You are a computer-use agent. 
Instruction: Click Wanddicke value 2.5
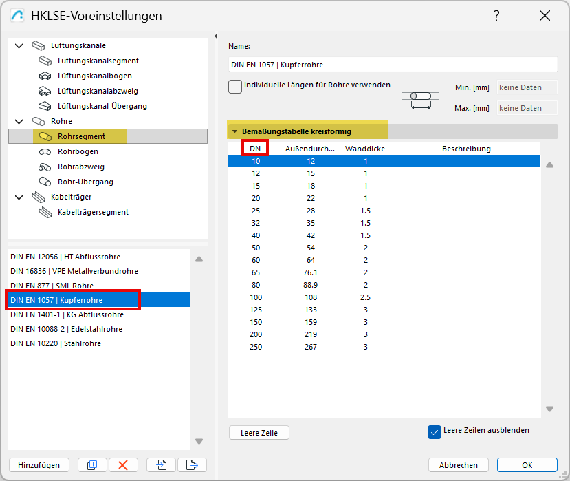[365, 297]
